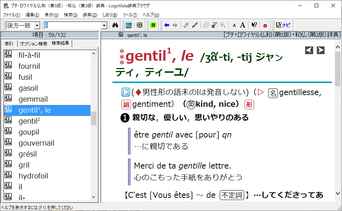
Task: Click the small A font size icon
Action: pos(234,25)
